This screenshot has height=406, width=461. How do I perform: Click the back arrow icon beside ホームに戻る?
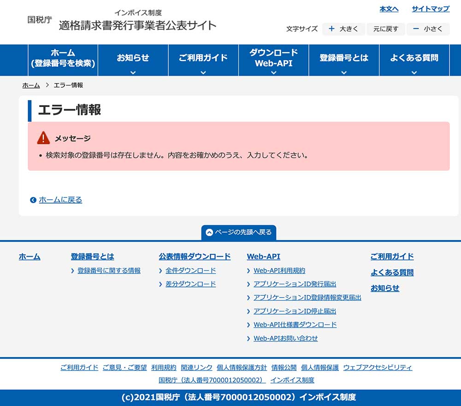33,199
